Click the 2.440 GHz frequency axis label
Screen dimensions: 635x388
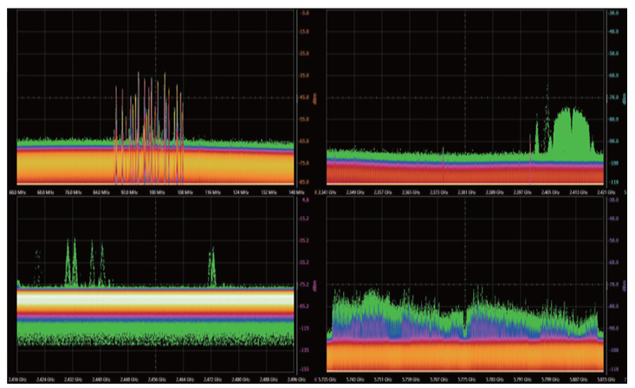(101, 379)
